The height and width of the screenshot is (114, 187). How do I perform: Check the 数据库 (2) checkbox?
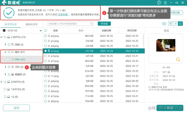pos(9,74)
